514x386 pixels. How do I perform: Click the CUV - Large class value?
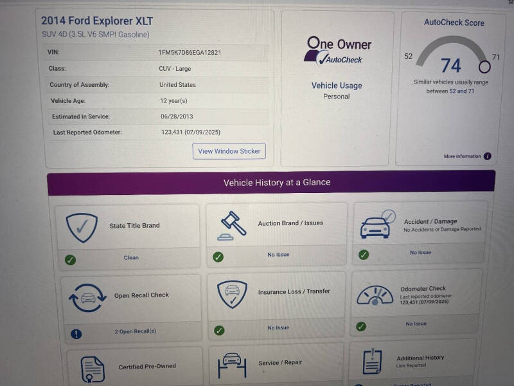(x=175, y=69)
